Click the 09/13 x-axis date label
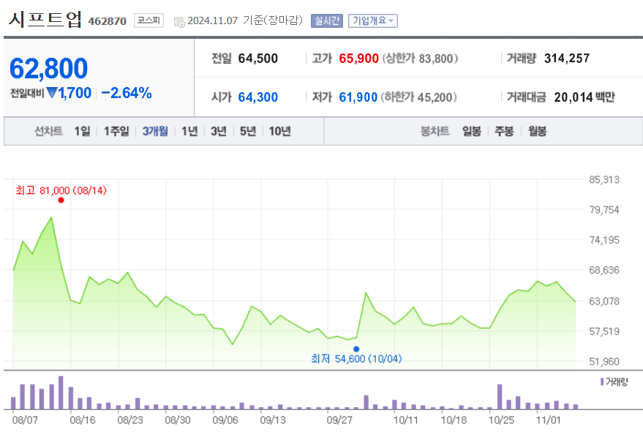The image size is (643, 437). (273, 420)
